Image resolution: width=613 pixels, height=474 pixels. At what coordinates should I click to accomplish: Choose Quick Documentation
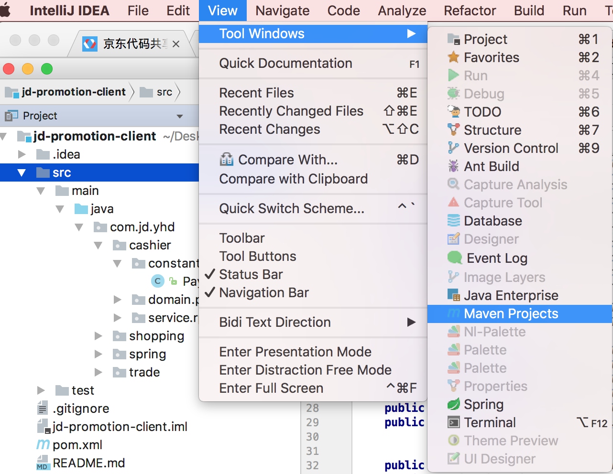coord(313,63)
